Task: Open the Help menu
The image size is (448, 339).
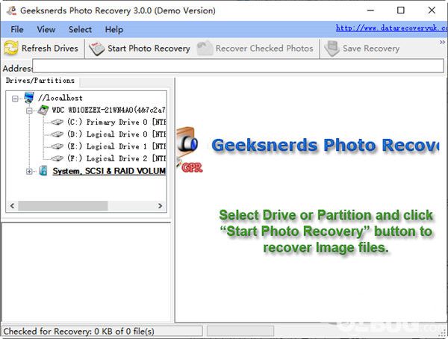Action: click(x=114, y=29)
